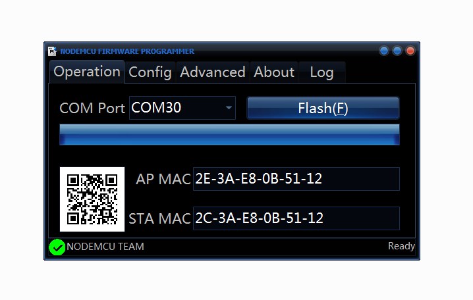Select the Operation tab
The image size is (473, 300).
pyautogui.click(x=87, y=72)
